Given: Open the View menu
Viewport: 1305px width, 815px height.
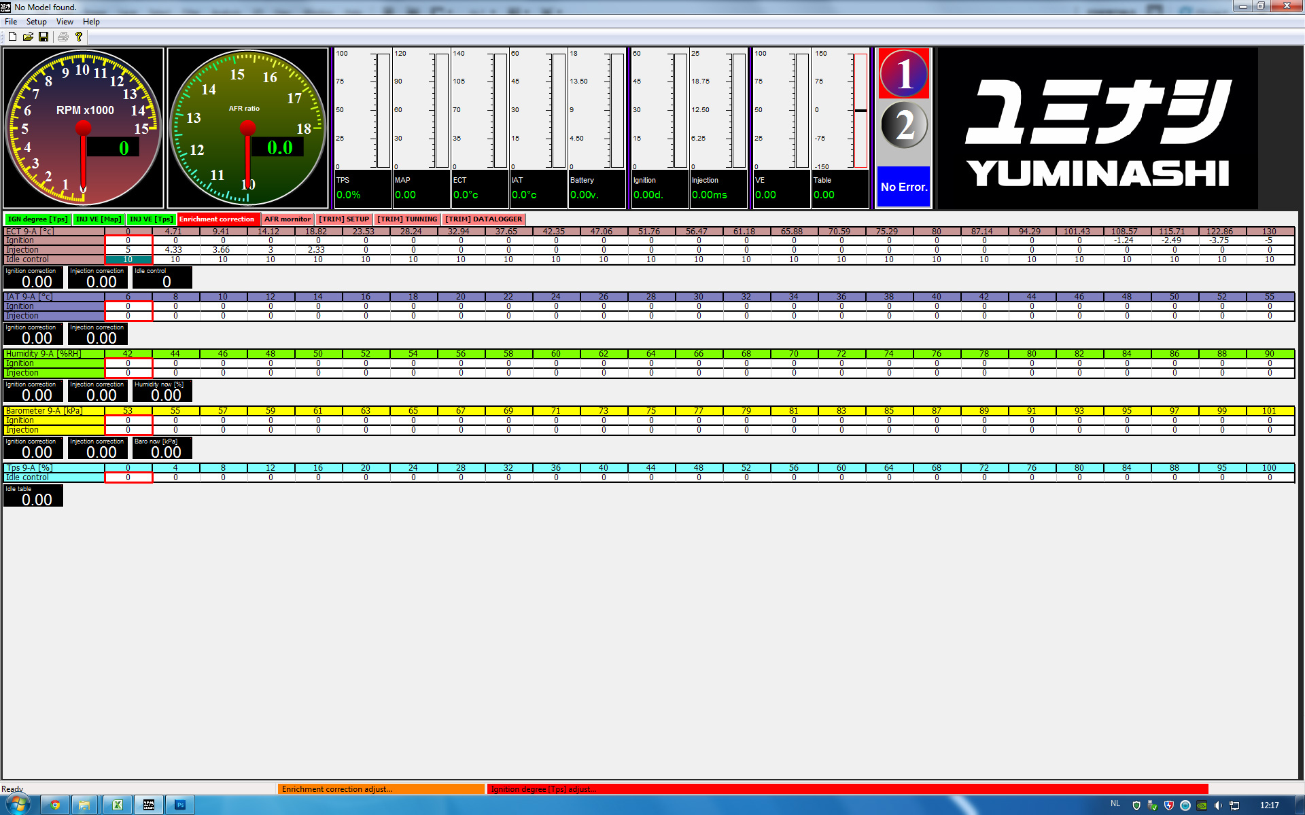Looking at the screenshot, I should tap(65, 21).
